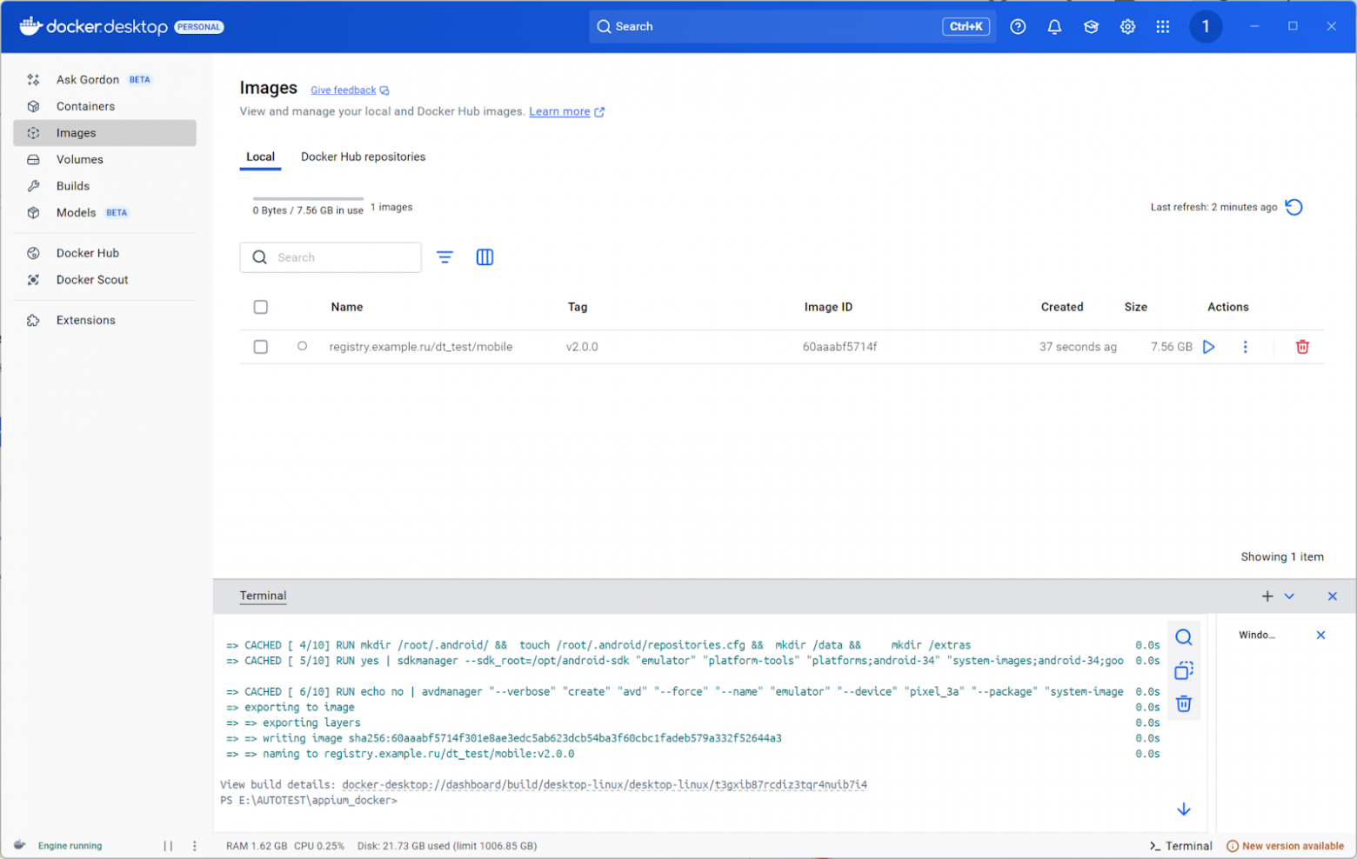Screen dimensions: 1357x859
Task: Open Docker Scout in the sidebar
Action: (x=105, y=280)
